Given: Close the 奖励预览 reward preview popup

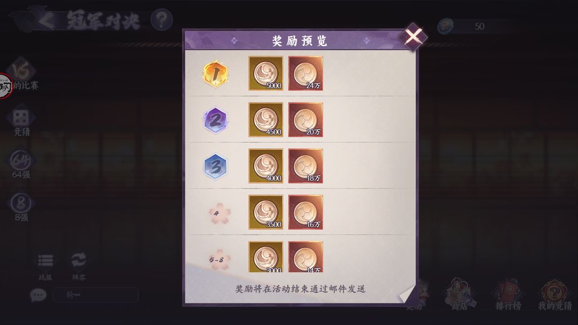Looking at the screenshot, I should tap(413, 37).
